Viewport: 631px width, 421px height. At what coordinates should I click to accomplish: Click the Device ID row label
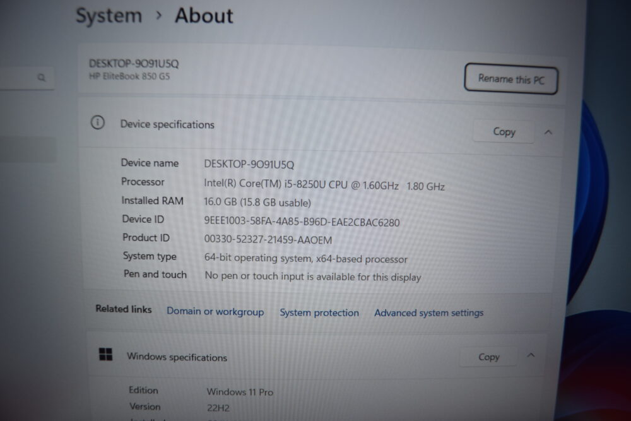143,219
